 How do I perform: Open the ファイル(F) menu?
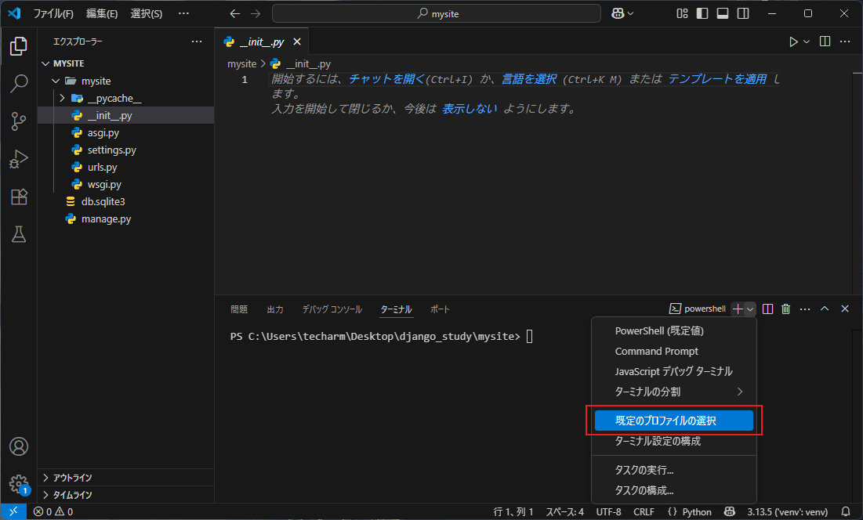click(53, 14)
